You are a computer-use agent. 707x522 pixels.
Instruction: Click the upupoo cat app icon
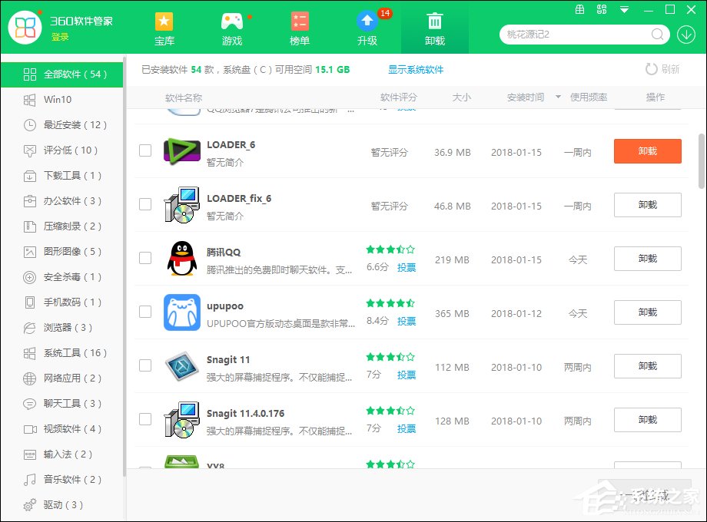click(x=181, y=313)
